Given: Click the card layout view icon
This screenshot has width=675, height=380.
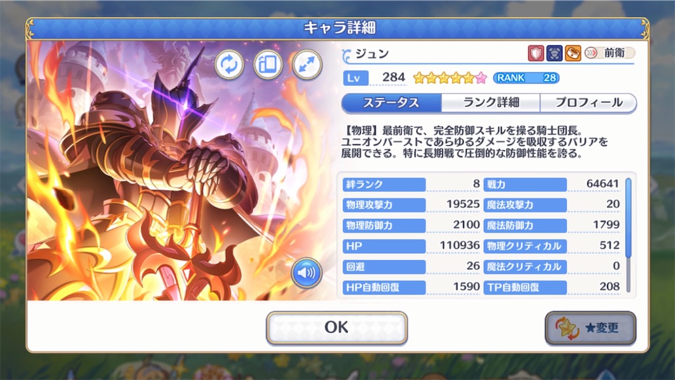Looking at the screenshot, I should point(268,65).
